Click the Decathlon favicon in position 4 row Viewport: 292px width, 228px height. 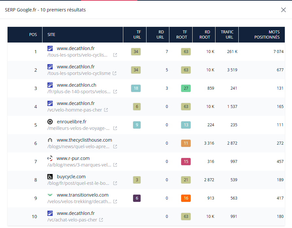50,103
